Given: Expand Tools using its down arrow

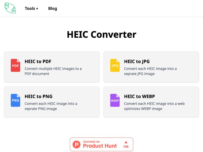Looking at the screenshot, I should pos(37,8).
